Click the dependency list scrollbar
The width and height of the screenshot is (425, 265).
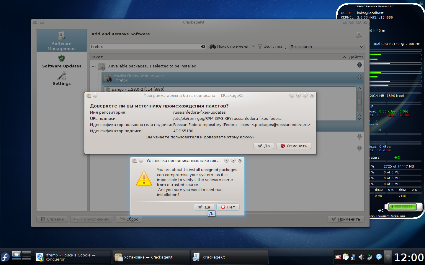click(x=359, y=102)
